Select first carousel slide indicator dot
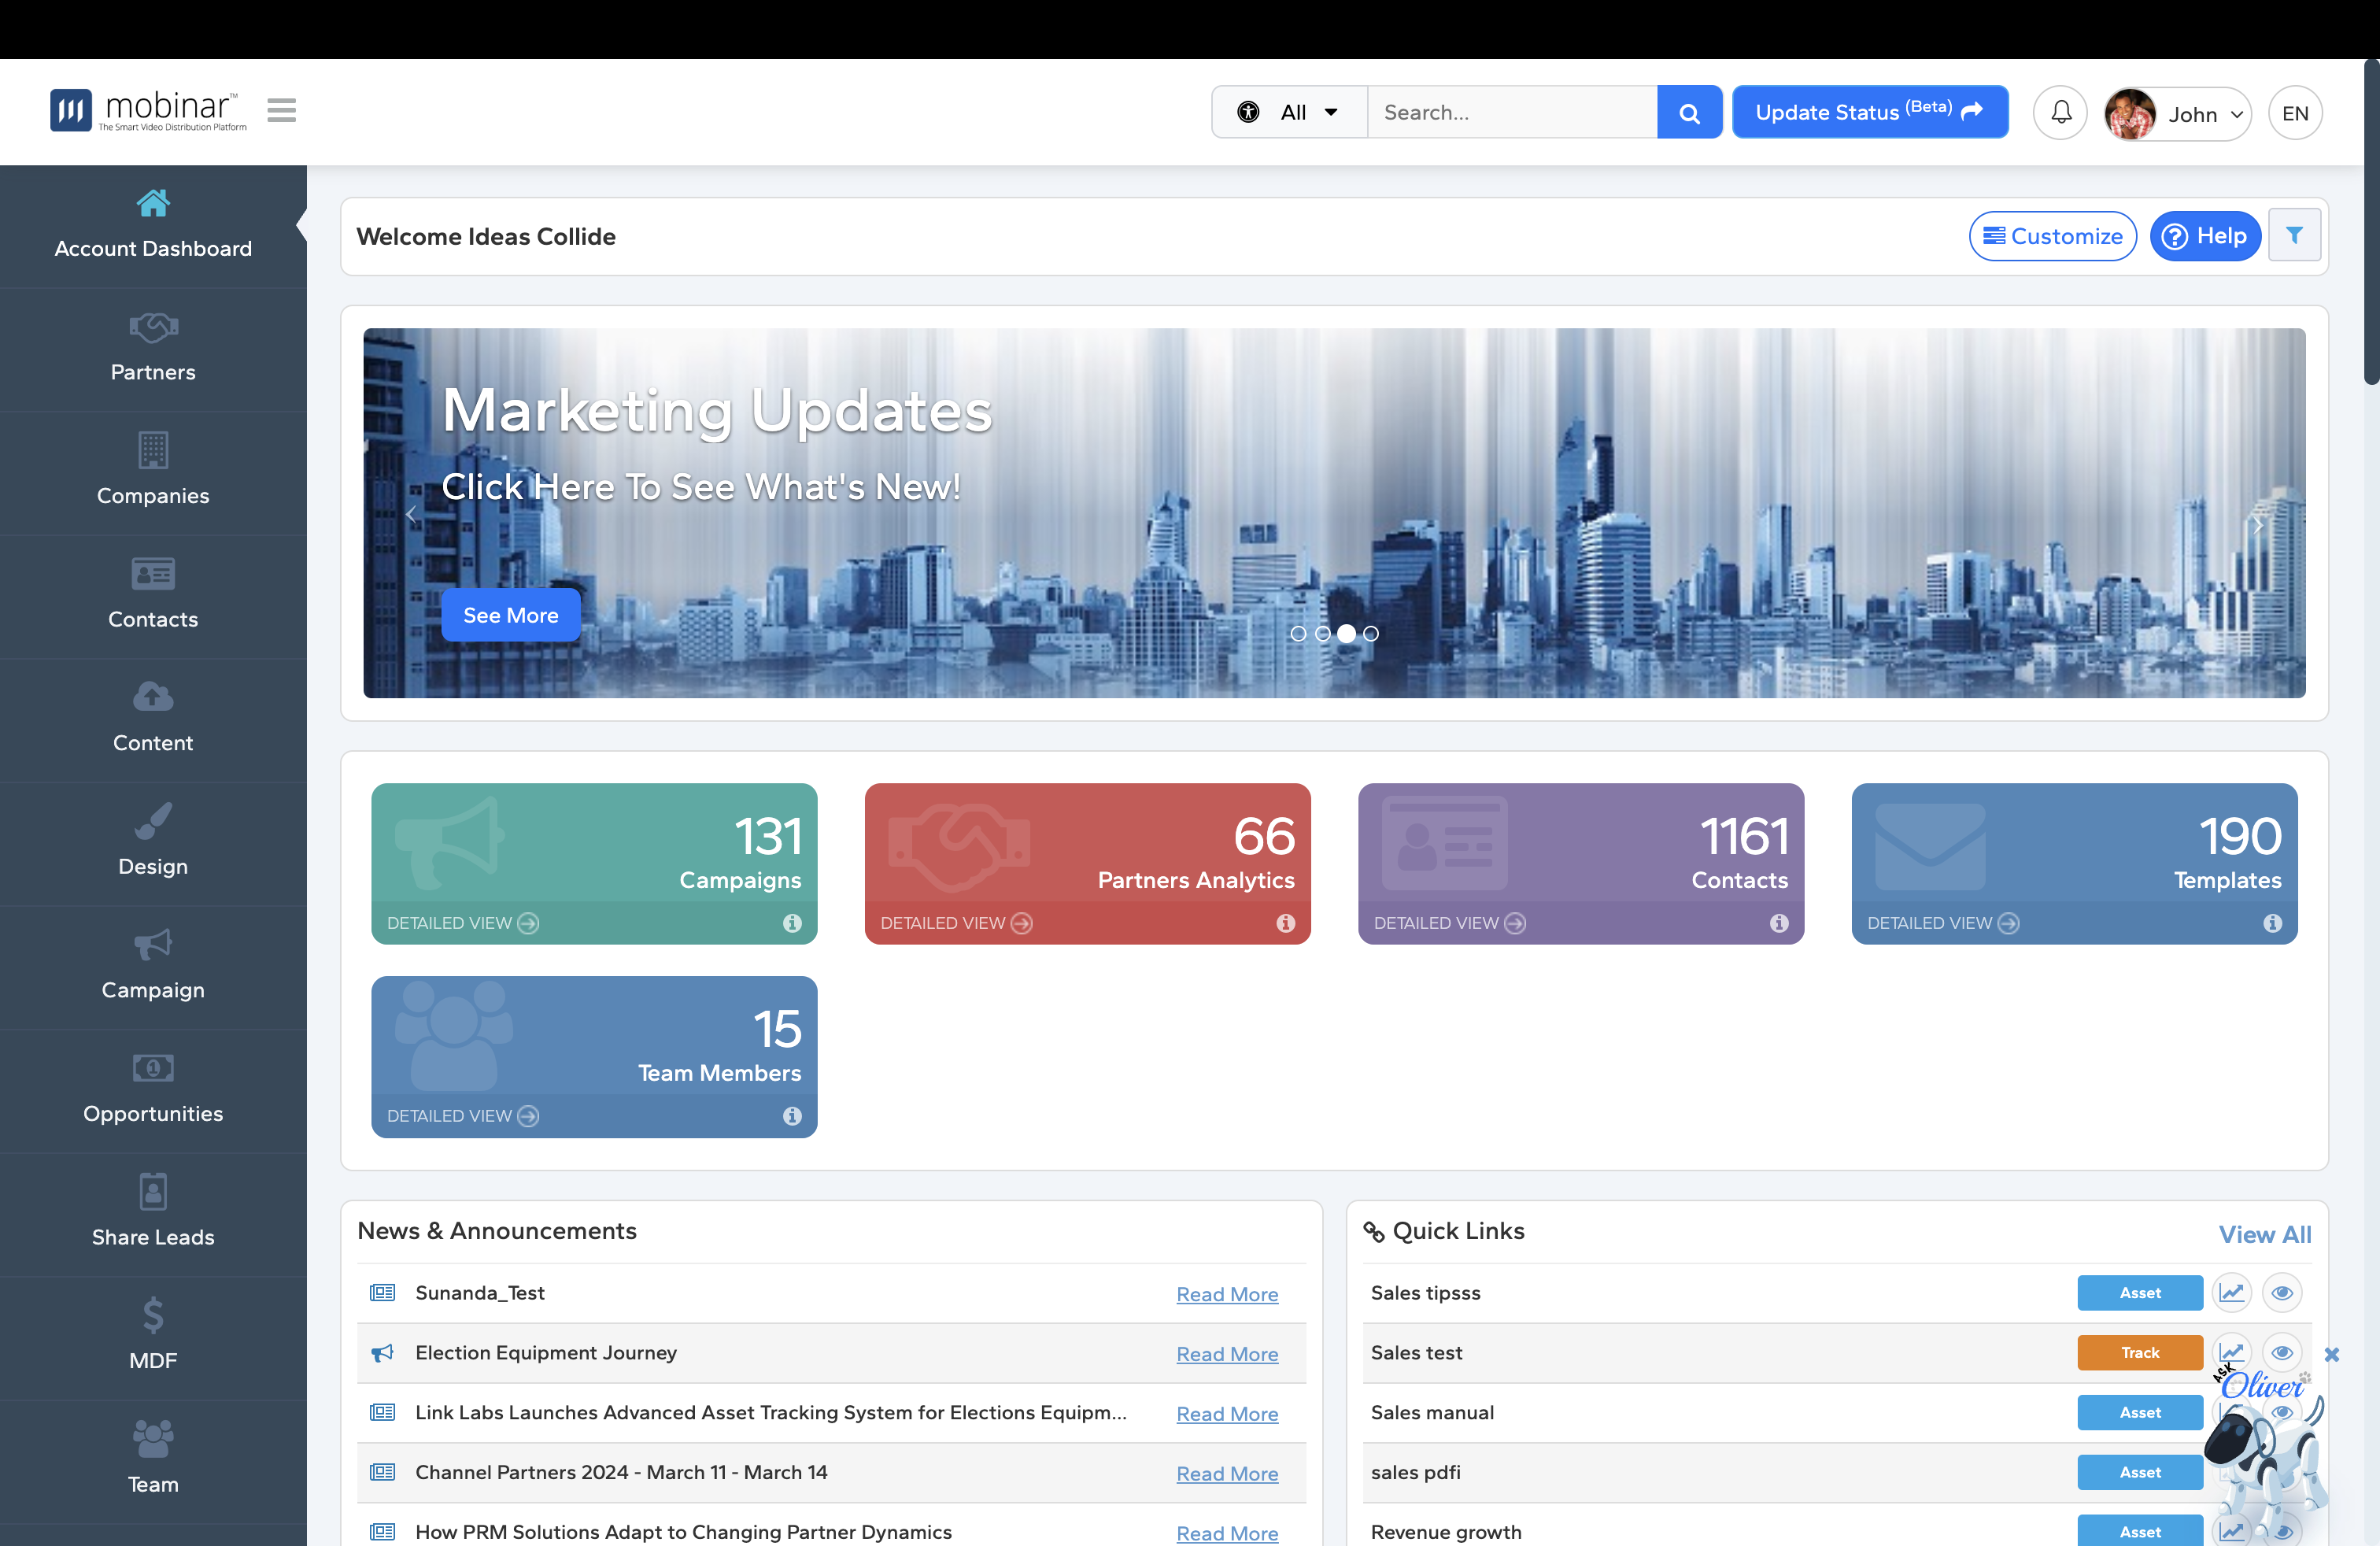 click(1298, 633)
